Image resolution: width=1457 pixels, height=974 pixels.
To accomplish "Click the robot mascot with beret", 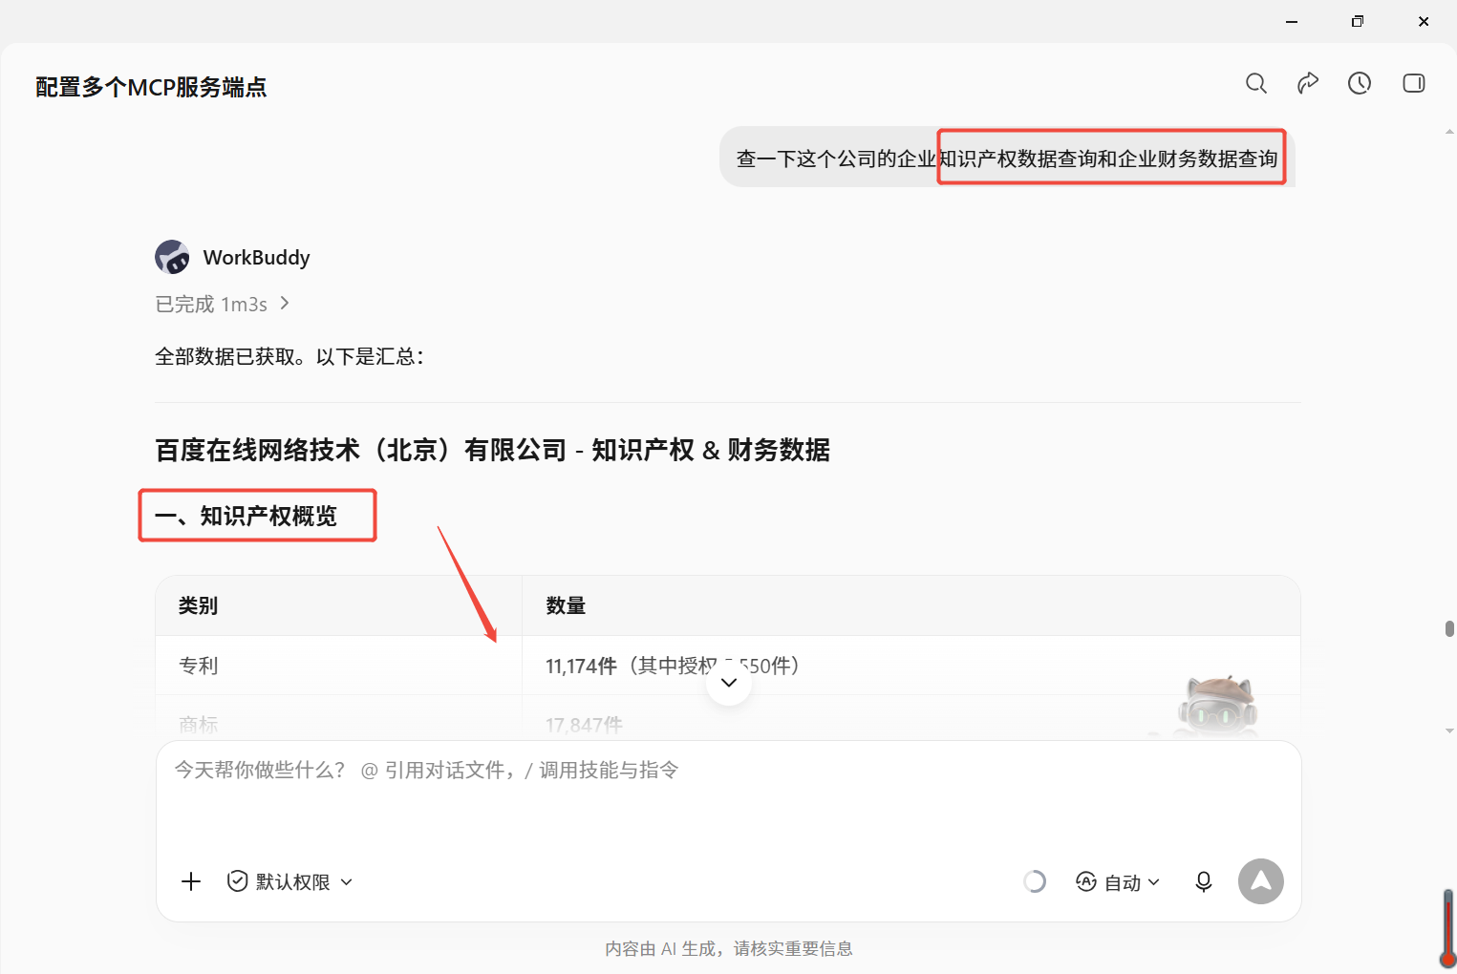I will [x=1217, y=707].
